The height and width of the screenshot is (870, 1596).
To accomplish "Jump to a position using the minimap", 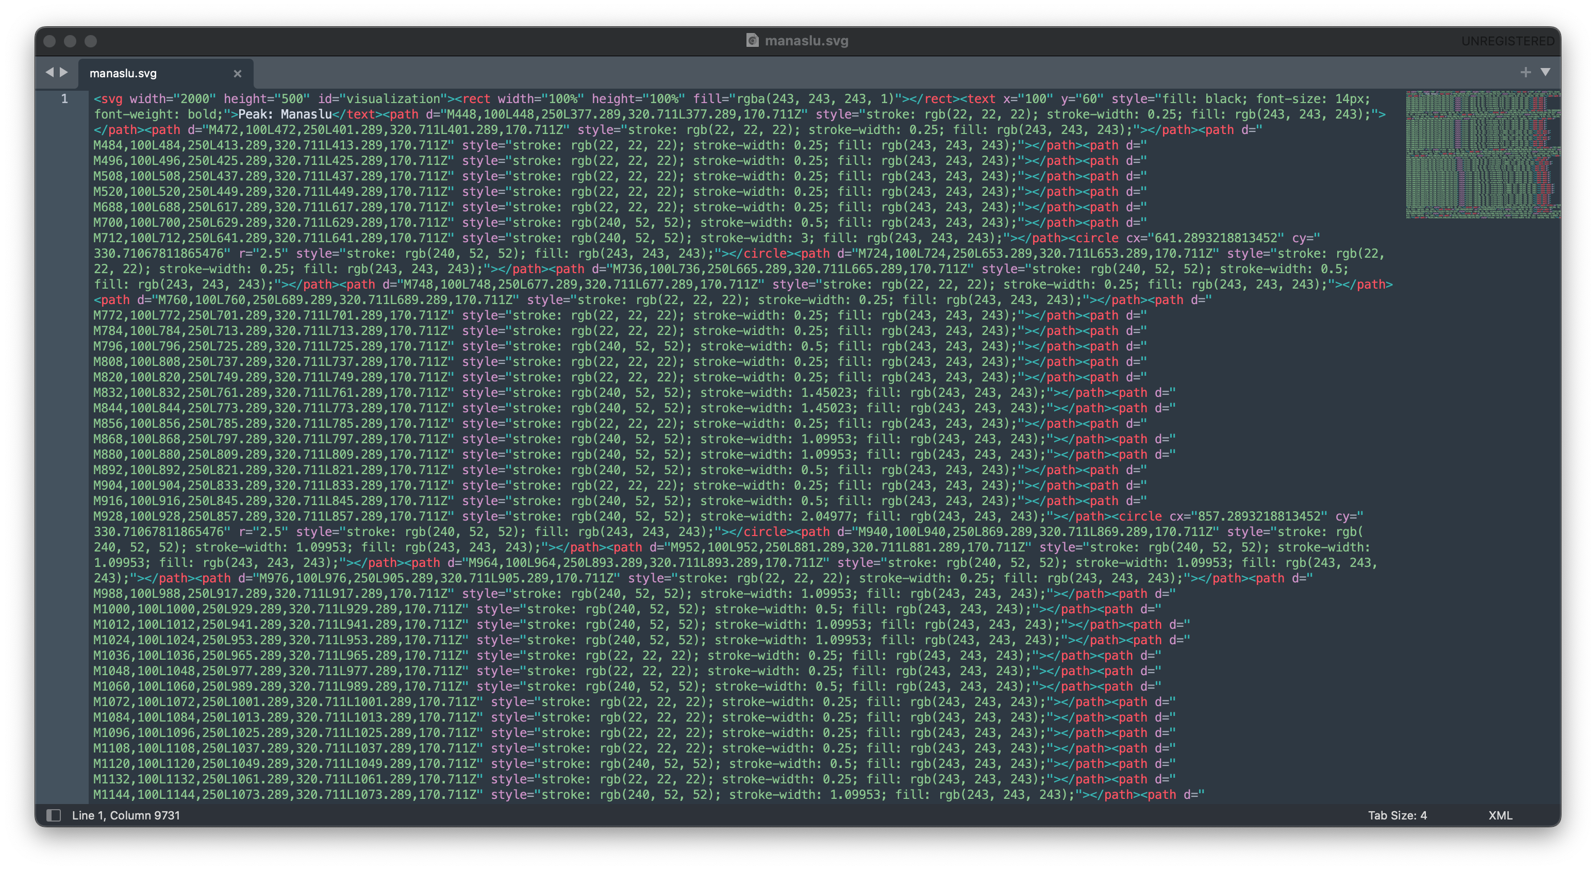I will 1482,155.
